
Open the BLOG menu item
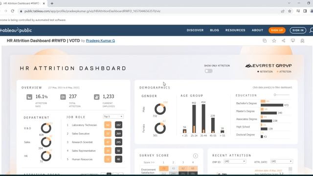[214, 30]
